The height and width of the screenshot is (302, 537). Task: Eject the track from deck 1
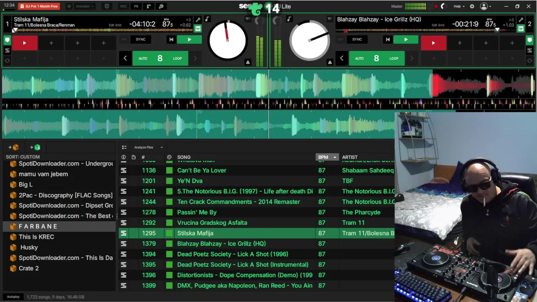(248, 62)
